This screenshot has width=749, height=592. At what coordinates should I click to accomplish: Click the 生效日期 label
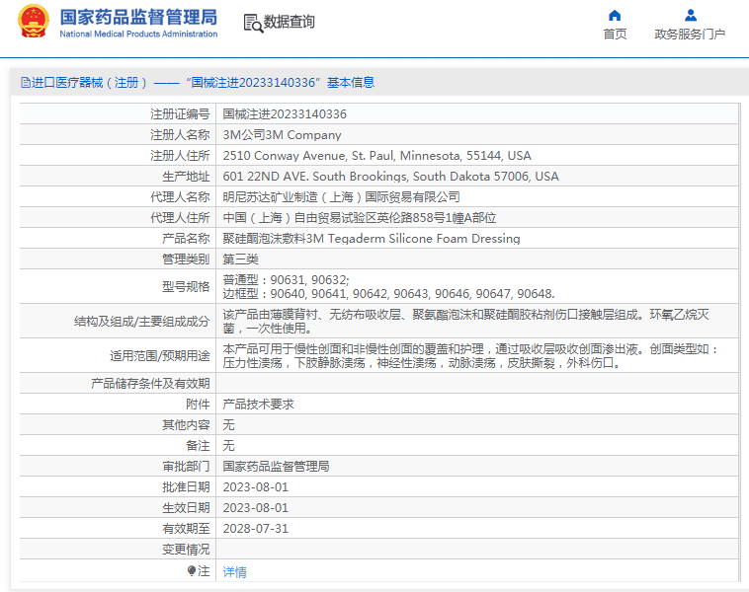(186, 507)
